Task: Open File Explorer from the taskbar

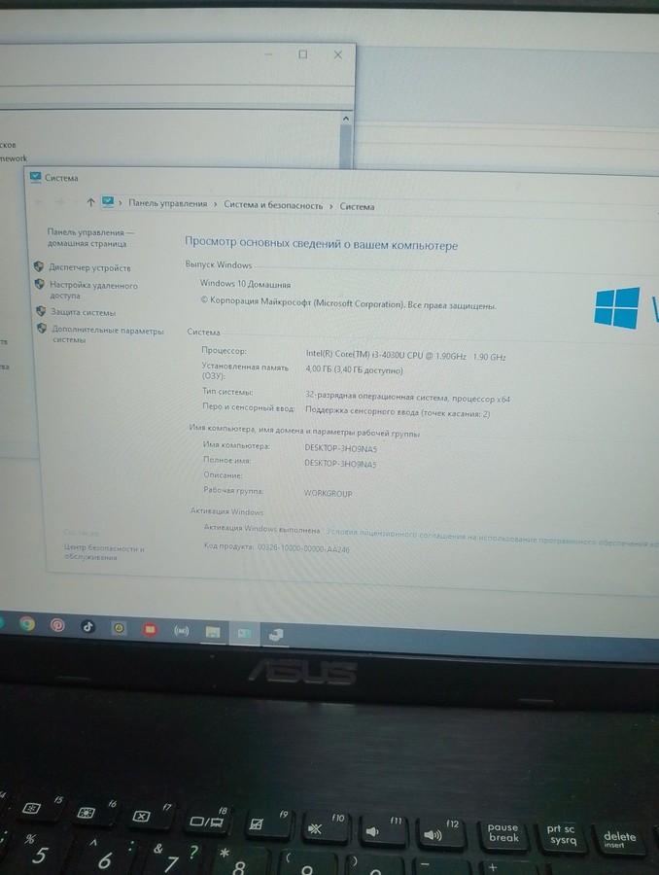Action: coord(212,632)
